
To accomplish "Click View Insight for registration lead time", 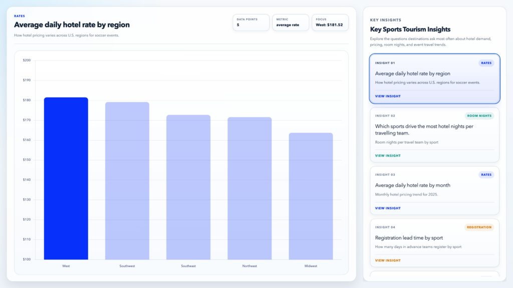I will (x=388, y=260).
